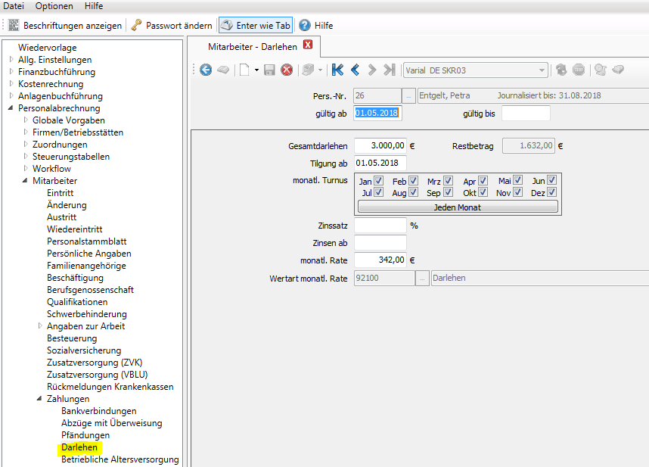Jump to the first record

(338, 70)
